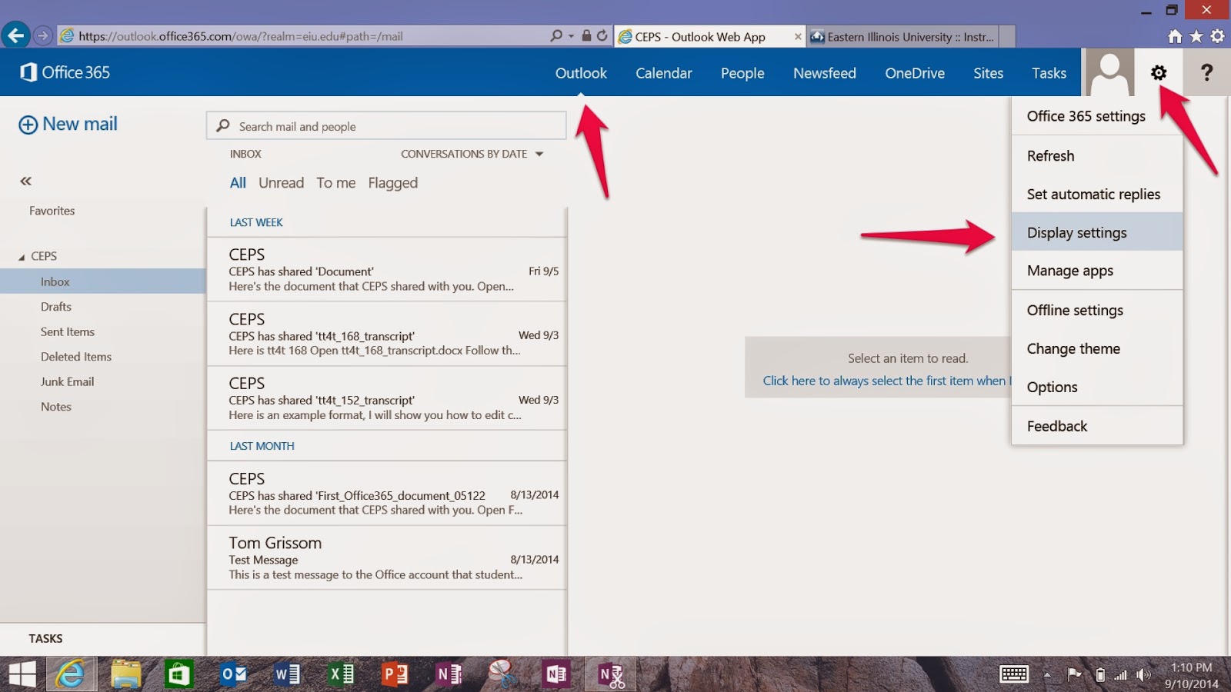
Task: Select the Unread filter
Action: click(x=281, y=182)
